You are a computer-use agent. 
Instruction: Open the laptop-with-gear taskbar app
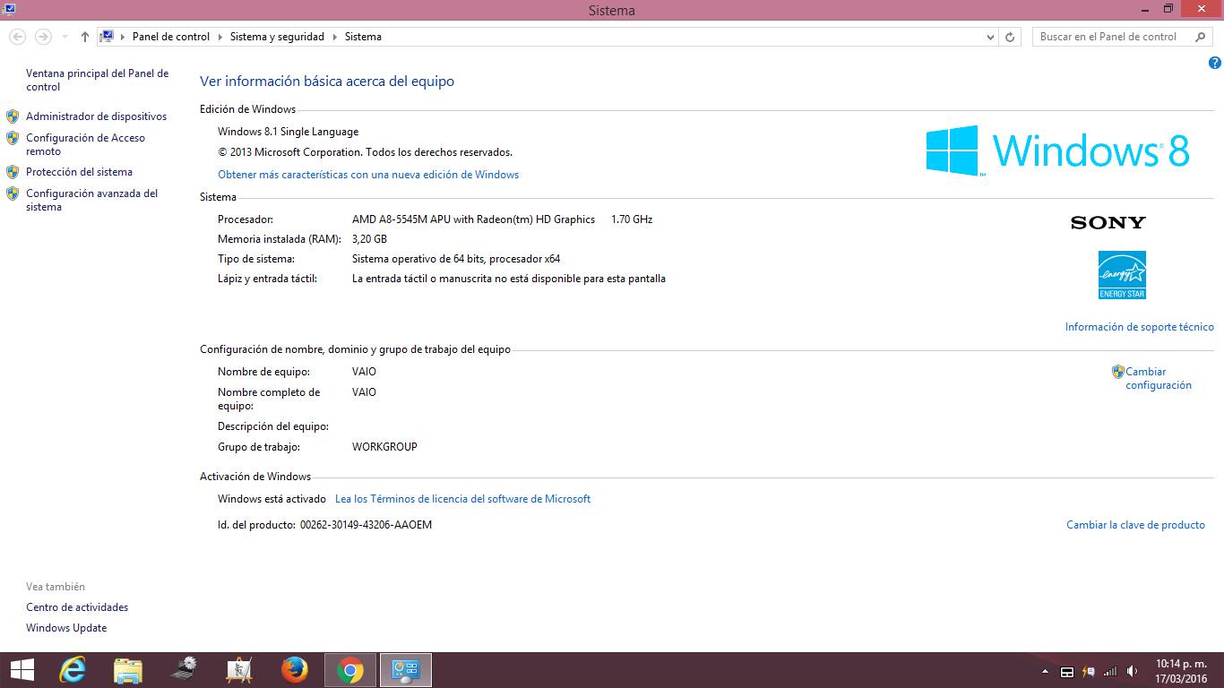point(184,670)
